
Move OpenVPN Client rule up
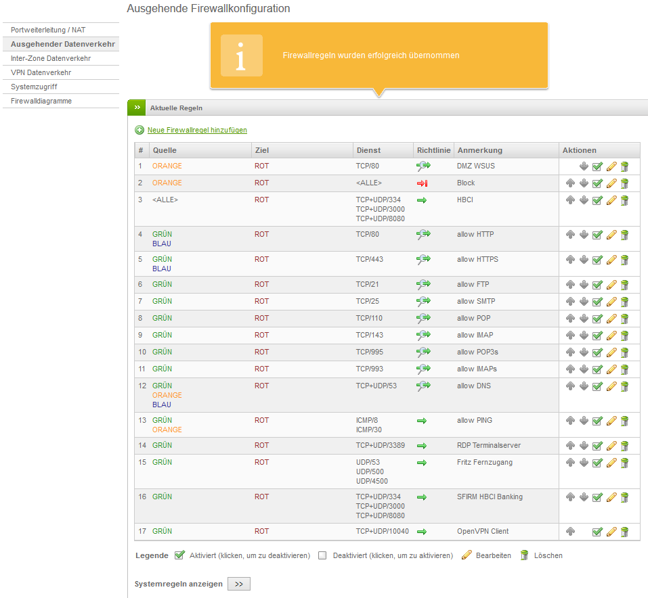pos(570,532)
